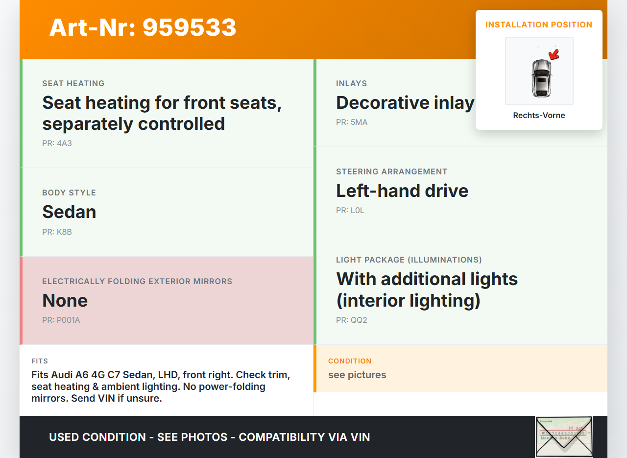Click the red arrow on car diagram
The image size is (627, 458).
[x=554, y=54]
